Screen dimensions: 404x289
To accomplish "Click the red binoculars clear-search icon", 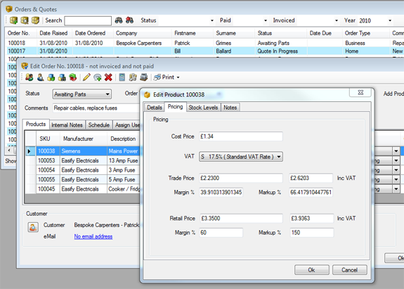I will click(129, 20).
